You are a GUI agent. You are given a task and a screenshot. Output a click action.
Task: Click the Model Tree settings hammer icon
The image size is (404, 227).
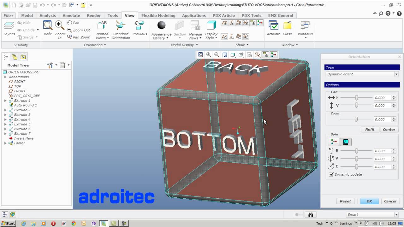[x=50, y=65]
